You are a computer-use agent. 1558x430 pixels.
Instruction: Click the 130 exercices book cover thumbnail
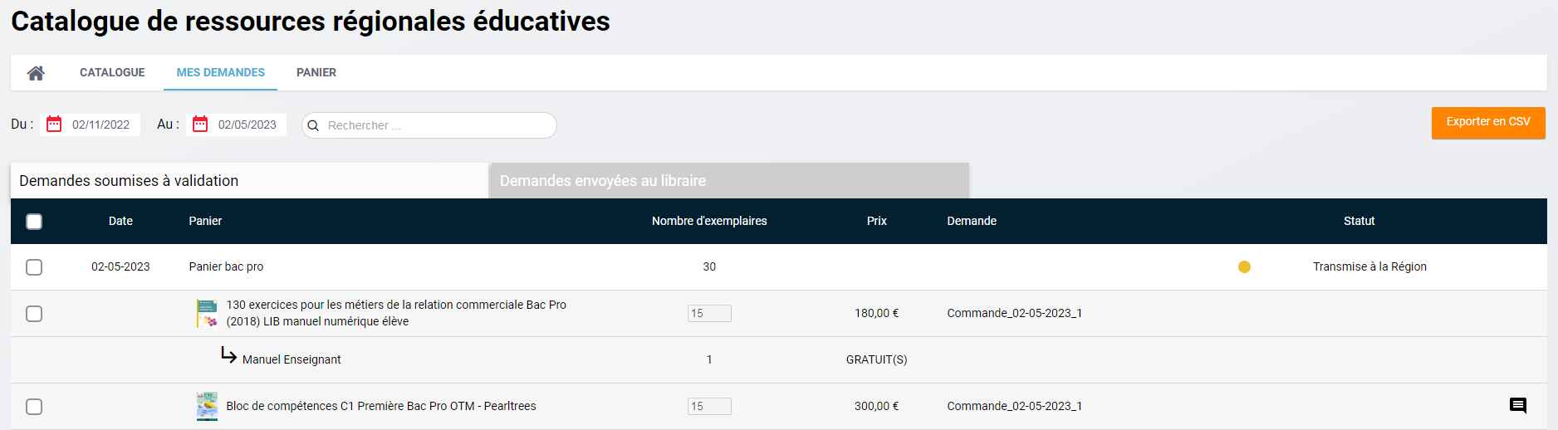[207, 313]
